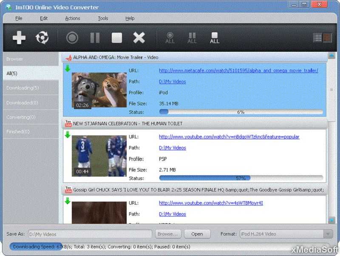
Task: Open the Edit menu
Action: coord(44,18)
